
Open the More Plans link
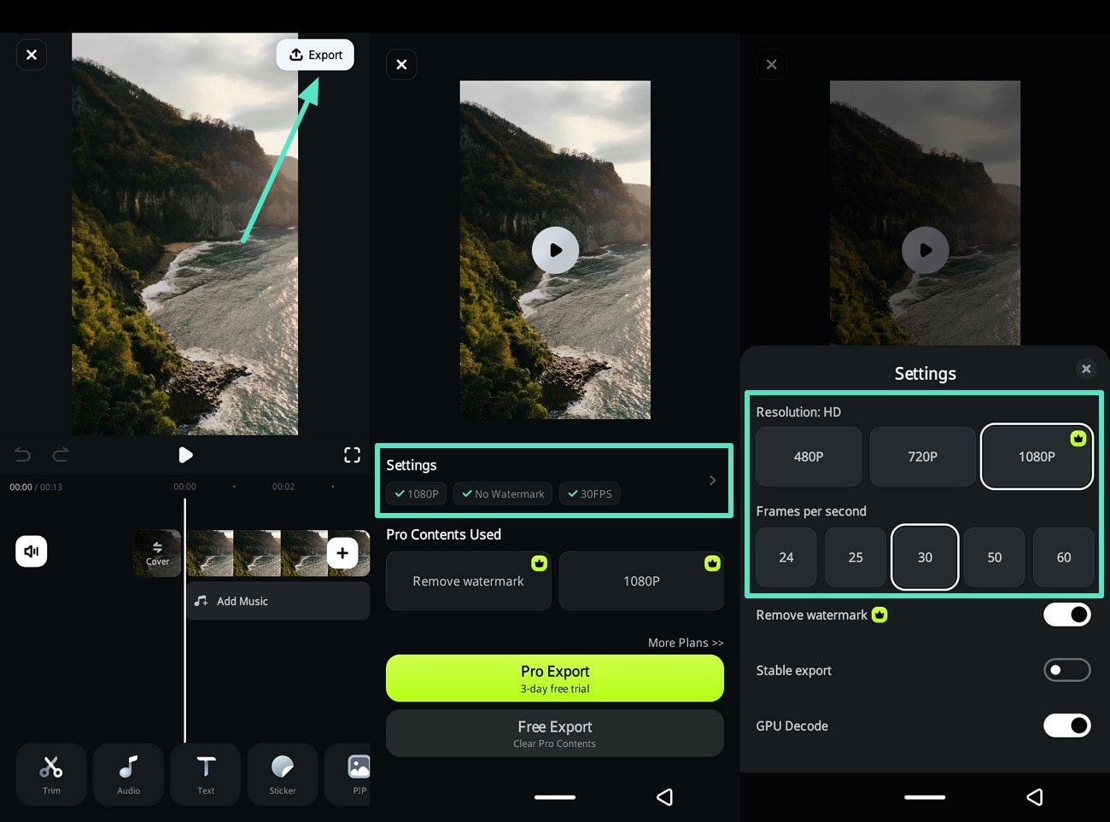686,643
